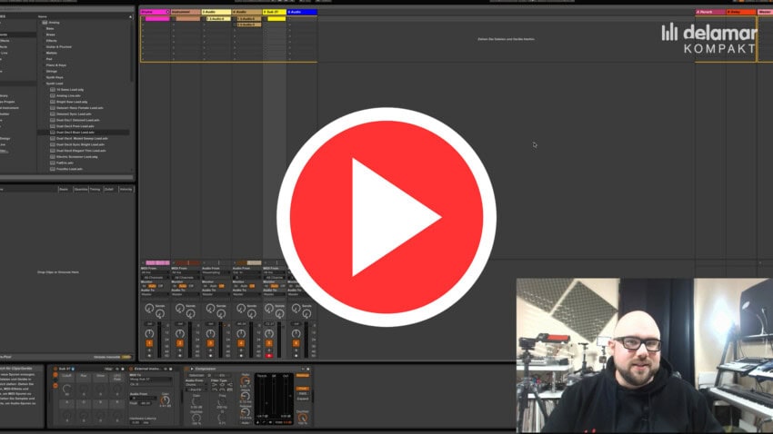The height and width of the screenshot is (434, 773).
Task: Adjust the Compressor Ratio knob
Action: coord(245,381)
